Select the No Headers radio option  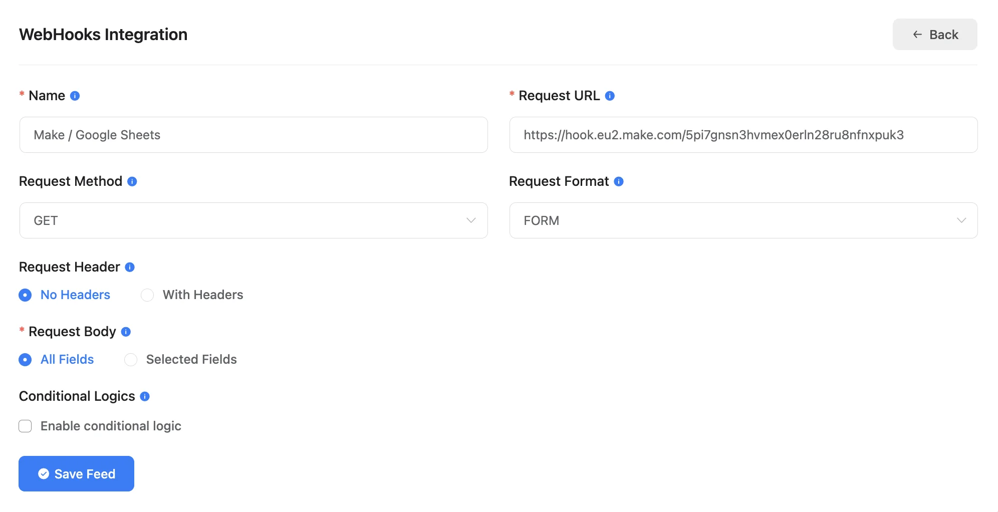pos(25,295)
